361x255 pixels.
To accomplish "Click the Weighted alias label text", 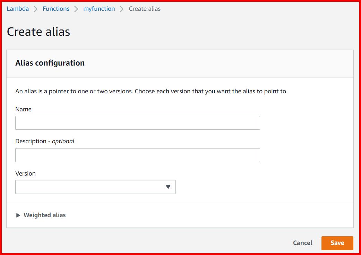I will (44, 215).
